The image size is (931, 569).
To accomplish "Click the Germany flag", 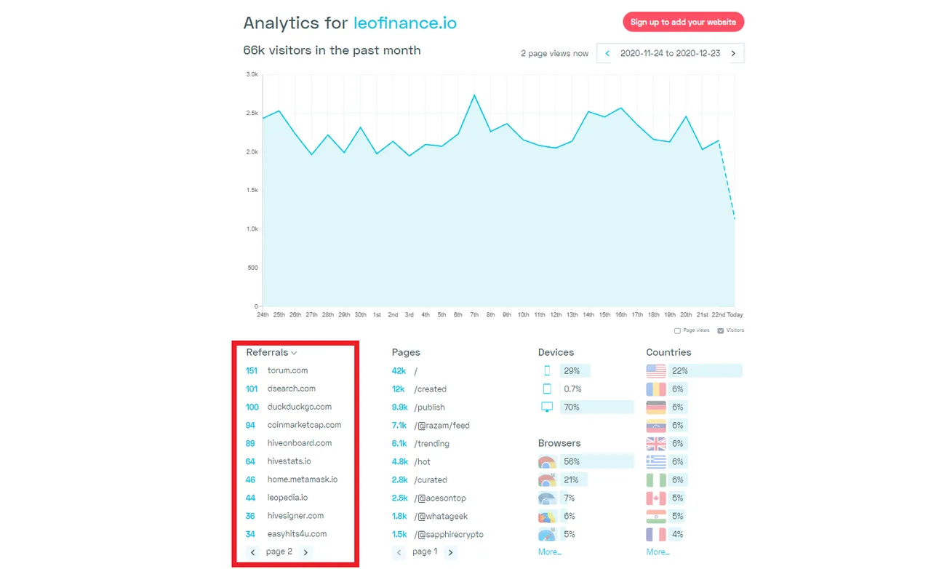I will pos(656,407).
